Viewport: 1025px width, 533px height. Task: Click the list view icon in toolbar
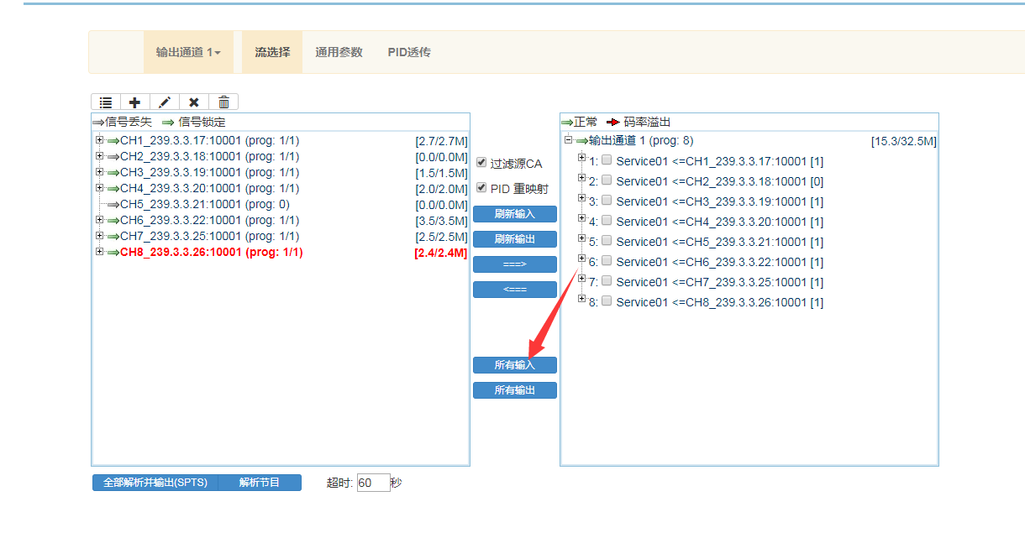(x=106, y=102)
